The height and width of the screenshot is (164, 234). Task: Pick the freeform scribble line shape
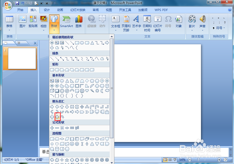coord(107,59)
